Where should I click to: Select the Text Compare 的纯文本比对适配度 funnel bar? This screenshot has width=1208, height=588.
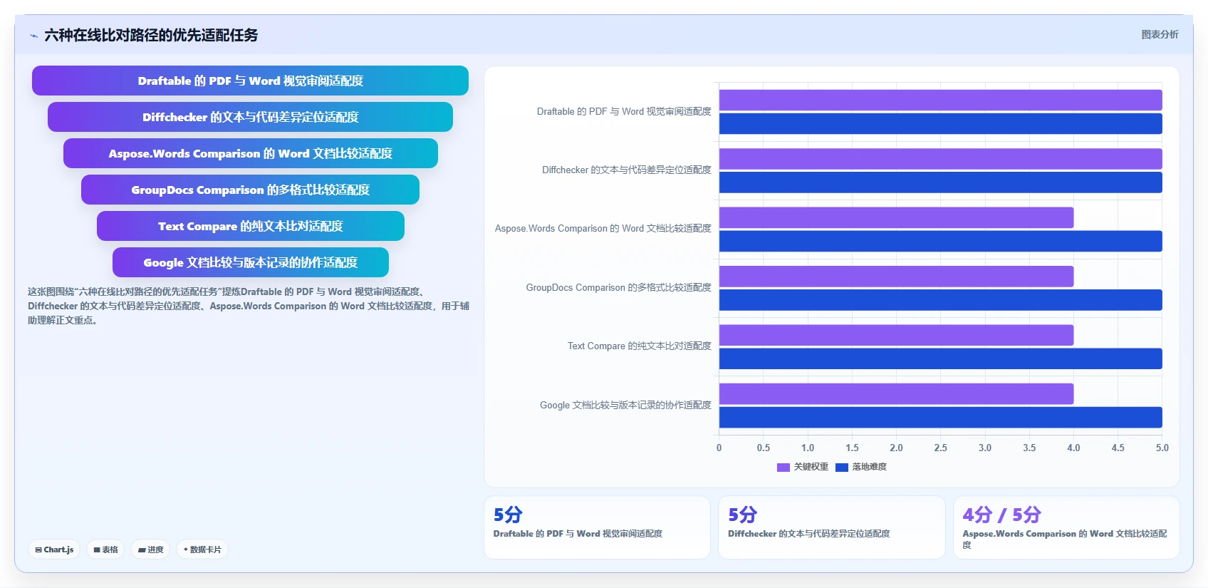(x=250, y=226)
